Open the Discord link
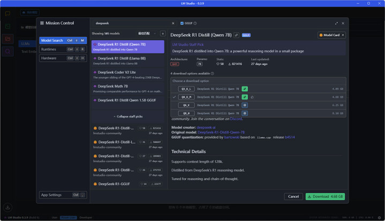This screenshot has width=385, height=221. (236, 119)
